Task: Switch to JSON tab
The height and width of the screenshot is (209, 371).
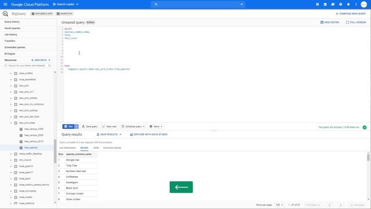Action: (96, 148)
